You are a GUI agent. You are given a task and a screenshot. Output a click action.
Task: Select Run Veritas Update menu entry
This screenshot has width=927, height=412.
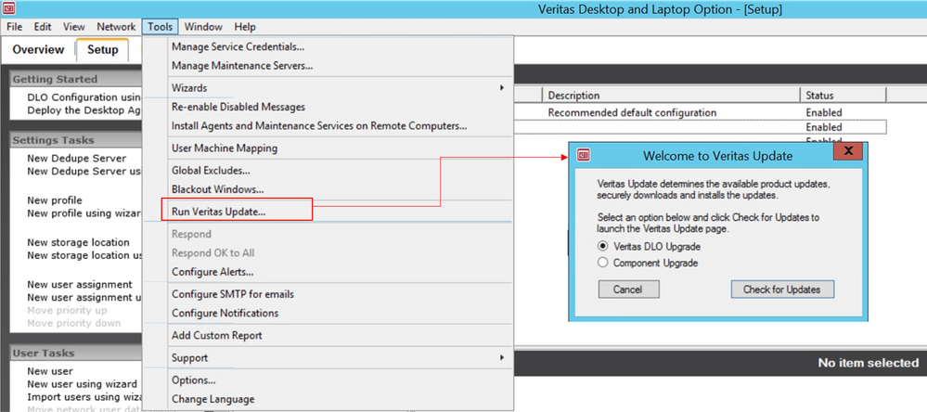pyautogui.click(x=219, y=211)
